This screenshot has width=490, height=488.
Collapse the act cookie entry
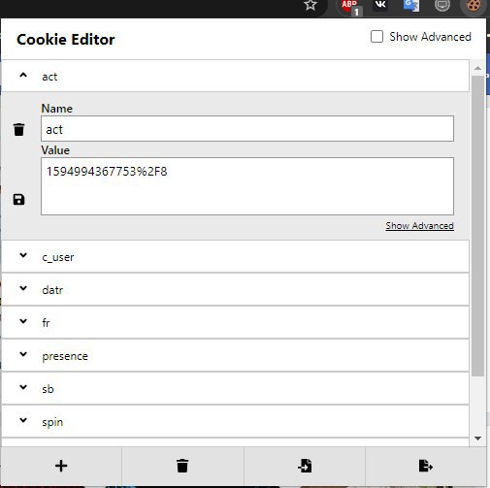click(23, 76)
